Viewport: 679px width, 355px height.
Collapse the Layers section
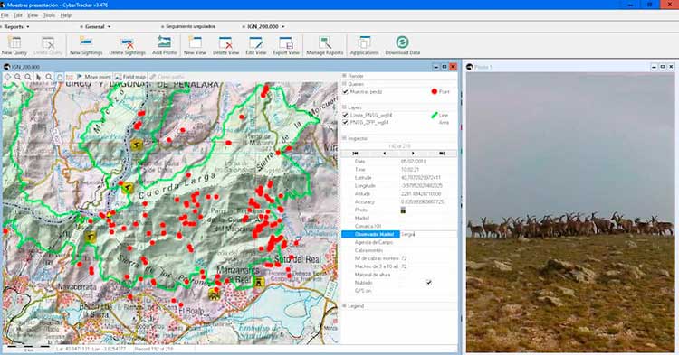click(x=344, y=107)
